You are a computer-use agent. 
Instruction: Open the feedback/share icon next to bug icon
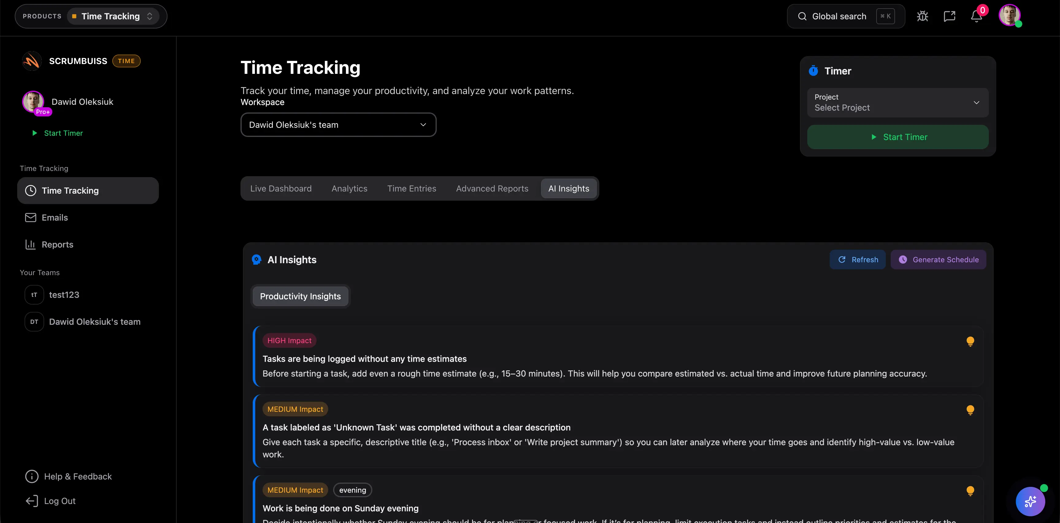click(949, 16)
